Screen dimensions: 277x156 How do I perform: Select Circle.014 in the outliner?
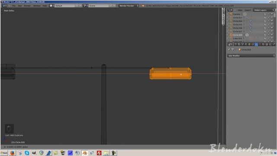(x=238, y=21)
